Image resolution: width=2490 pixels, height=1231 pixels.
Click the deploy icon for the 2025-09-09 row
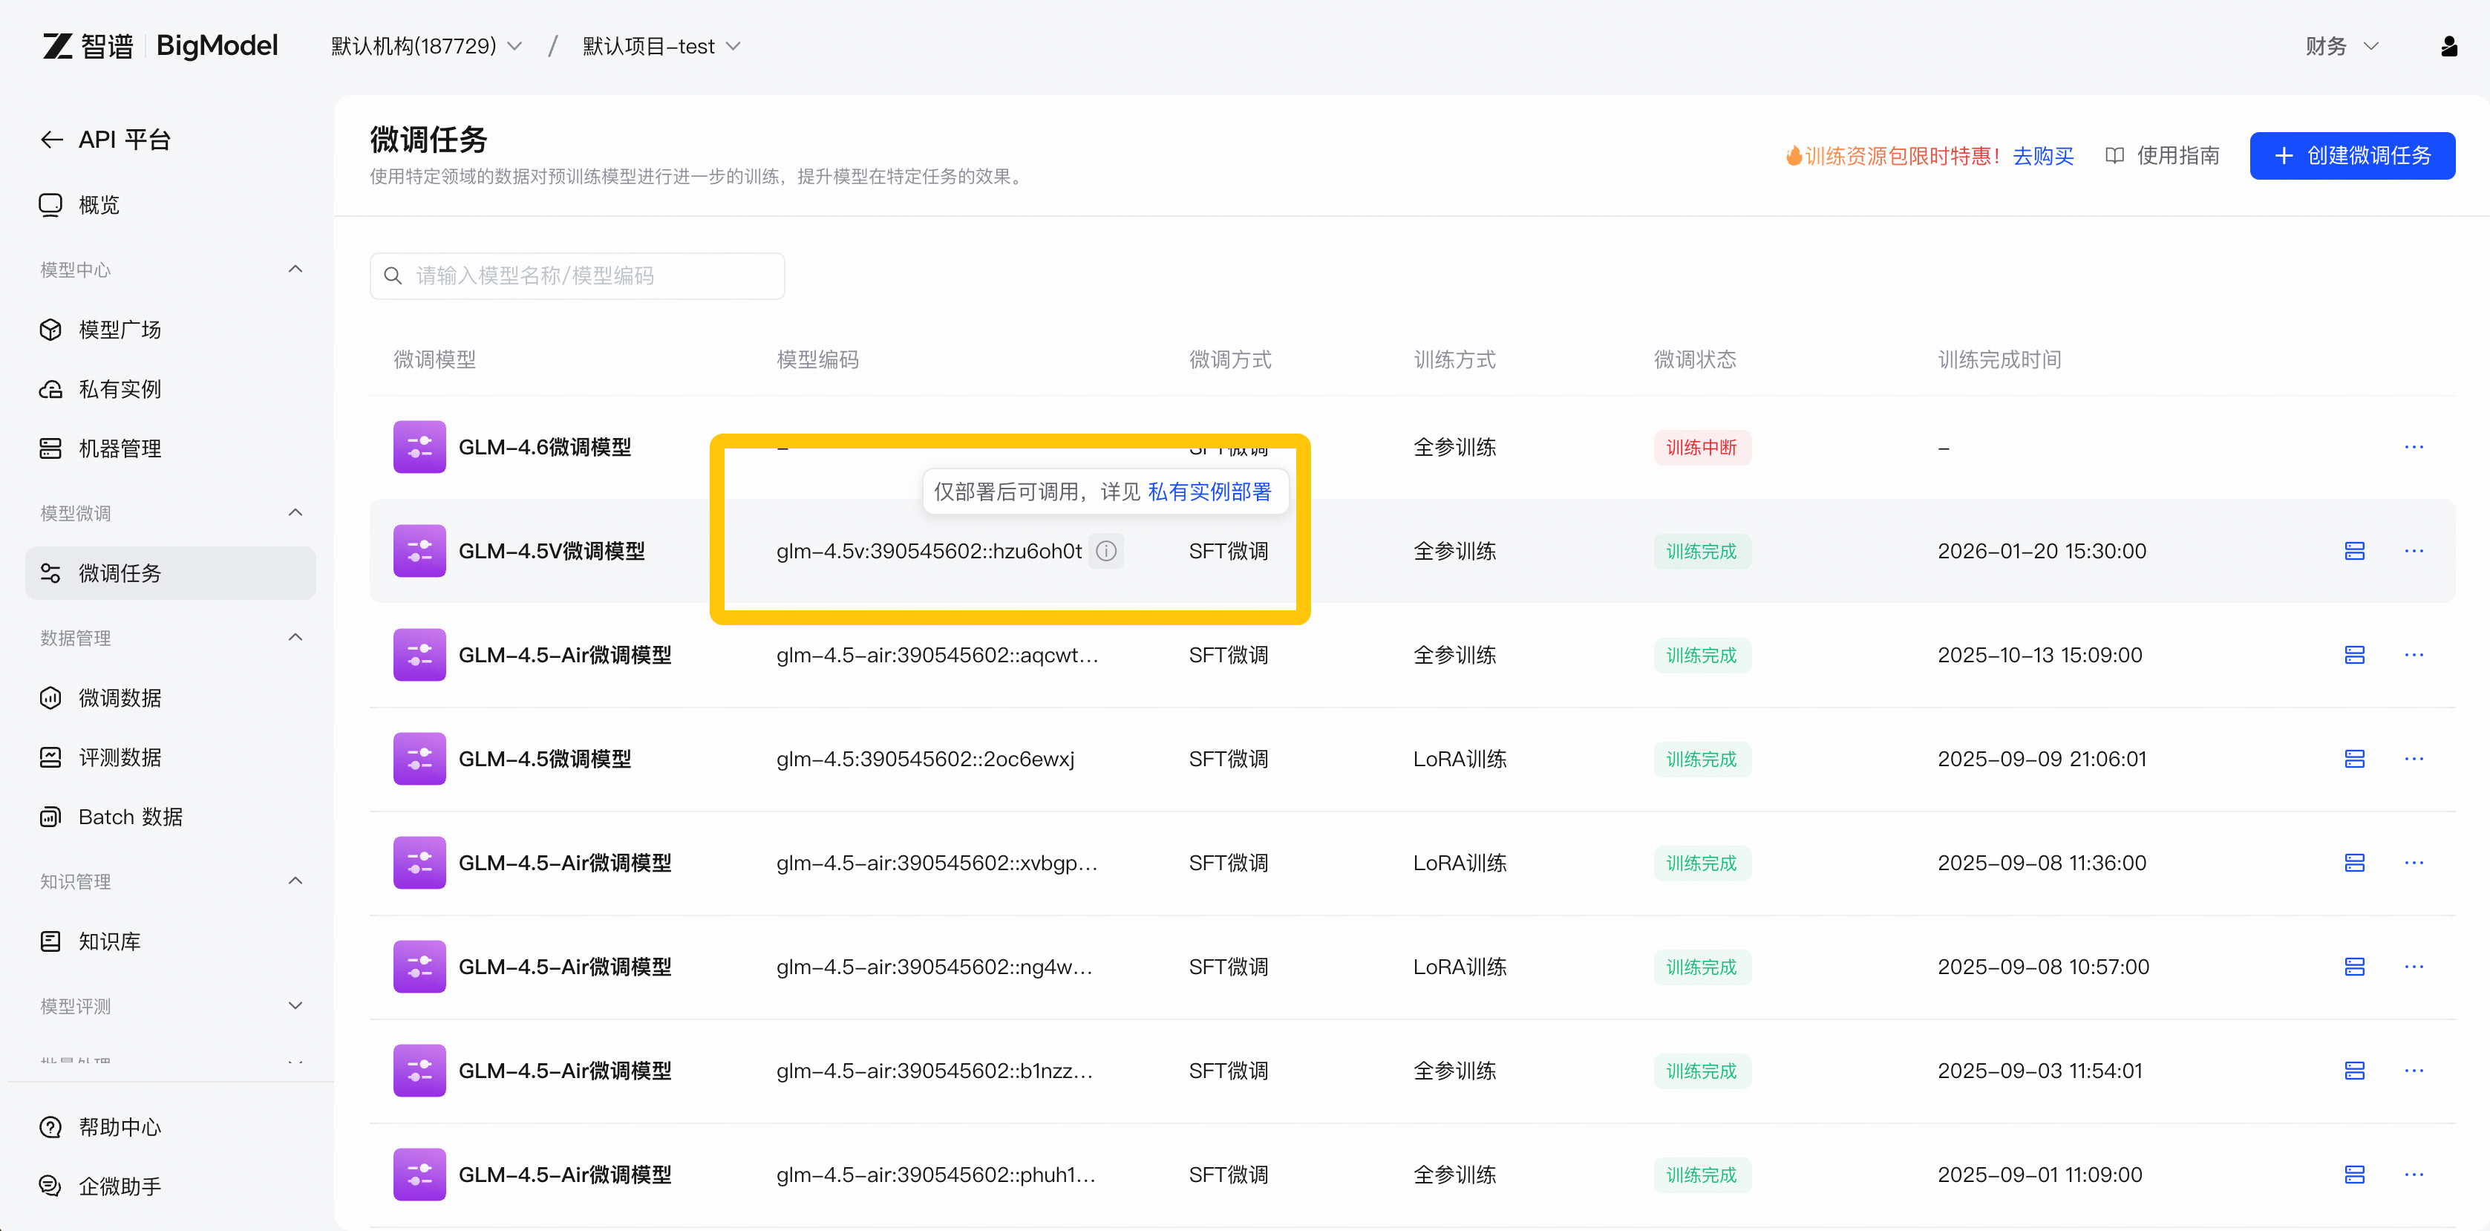[x=2353, y=759]
